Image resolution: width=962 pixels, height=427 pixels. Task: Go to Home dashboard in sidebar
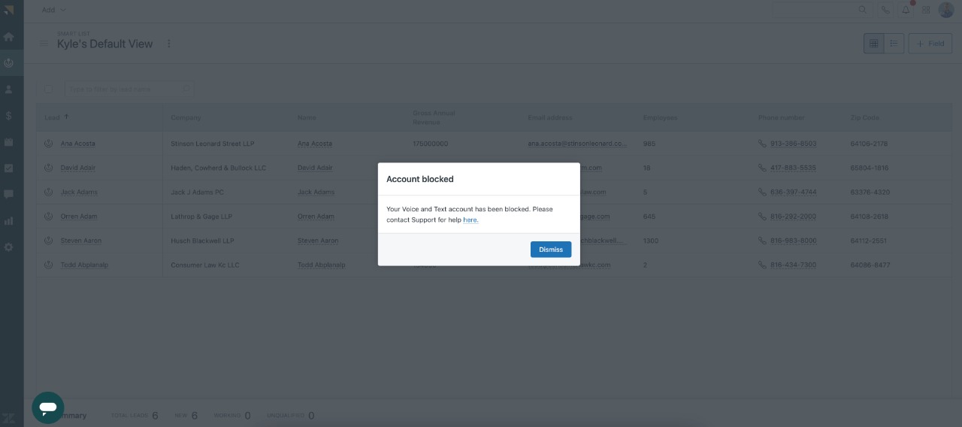click(9, 37)
